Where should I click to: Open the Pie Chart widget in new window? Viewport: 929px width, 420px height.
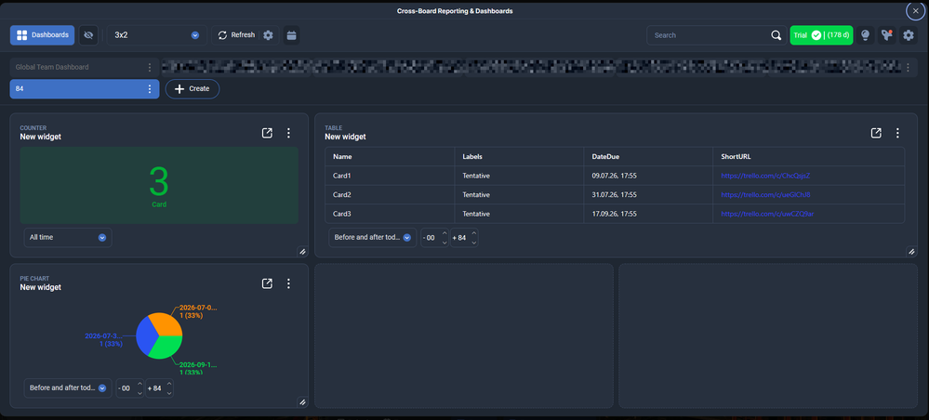pyautogui.click(x=267, y=283)
